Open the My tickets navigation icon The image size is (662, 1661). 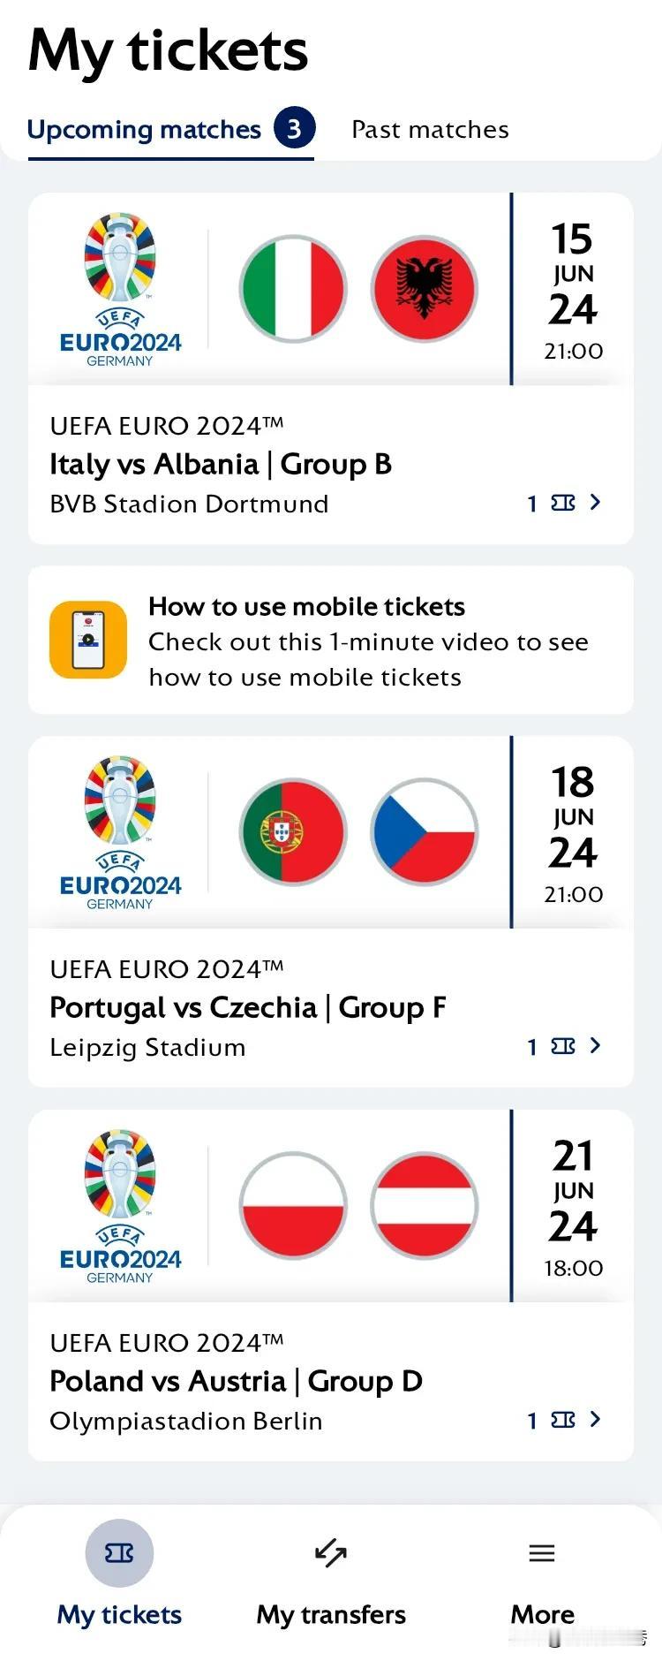coord(119,1552)
